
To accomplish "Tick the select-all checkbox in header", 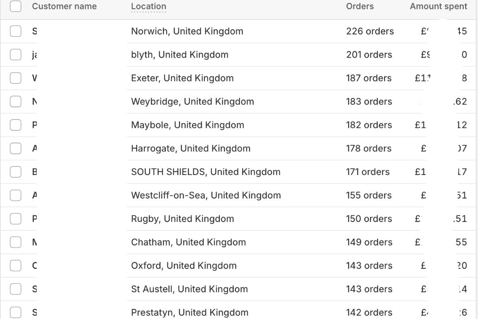I will [15, 6].
